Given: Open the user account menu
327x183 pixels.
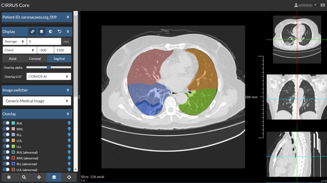Looking at the screenshot, I should pyautogui.click(x=305, y=5).
